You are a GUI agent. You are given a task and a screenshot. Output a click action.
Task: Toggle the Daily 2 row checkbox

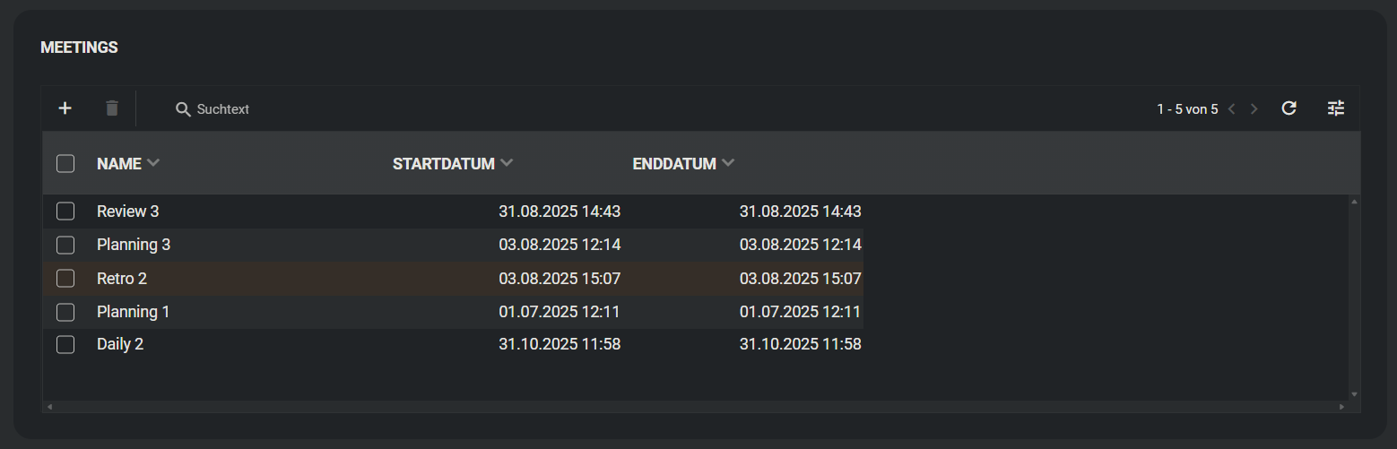[65, 344]
